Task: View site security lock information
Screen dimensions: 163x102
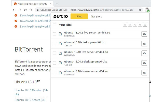Action: [38, 10]
